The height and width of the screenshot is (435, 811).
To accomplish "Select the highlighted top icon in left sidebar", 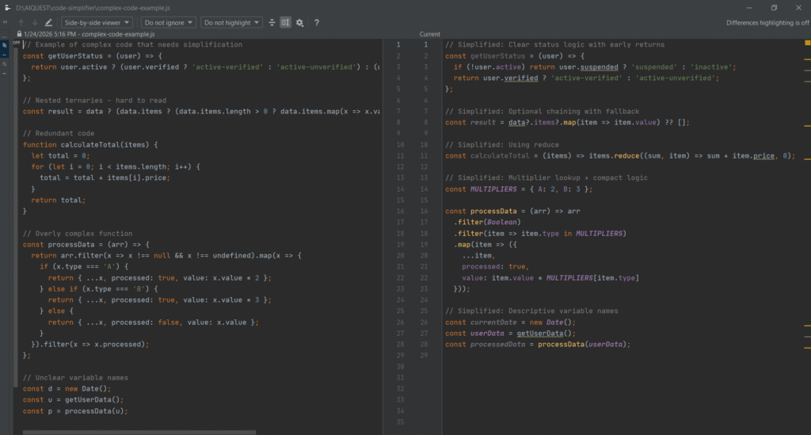I will click(x=5, y=45).
